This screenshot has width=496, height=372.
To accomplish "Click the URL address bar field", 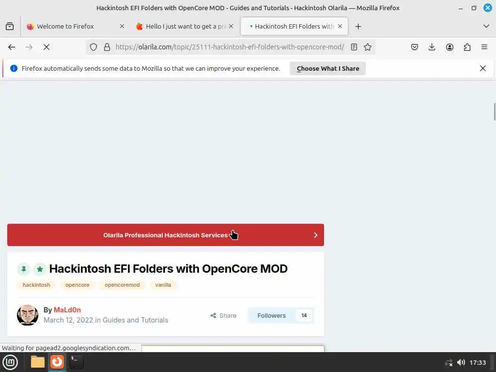I will tap(230, 47).
